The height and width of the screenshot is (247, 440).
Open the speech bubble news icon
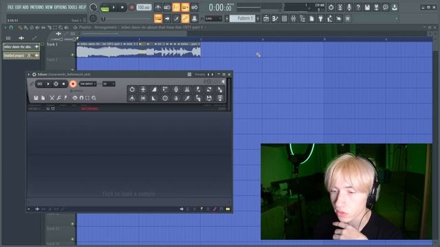pyautogui.click(x=386, y=8)
